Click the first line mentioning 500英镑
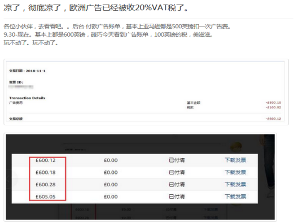Image resolution: width=294 pixels, height=223 pixels. (117, 27)
